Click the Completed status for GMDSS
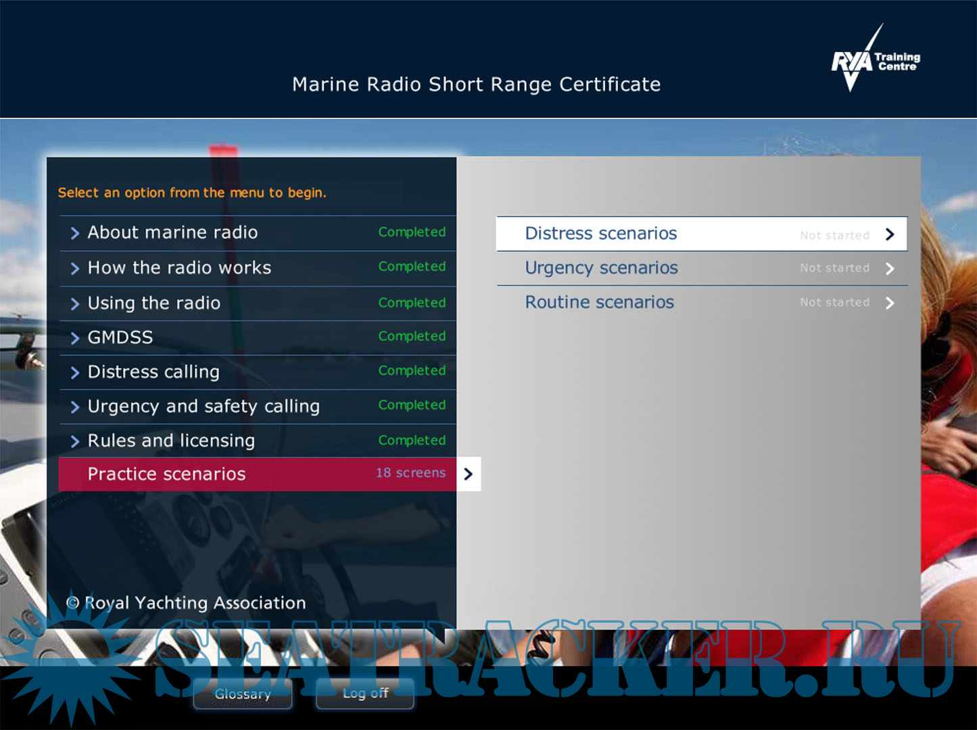 [412, 337]
